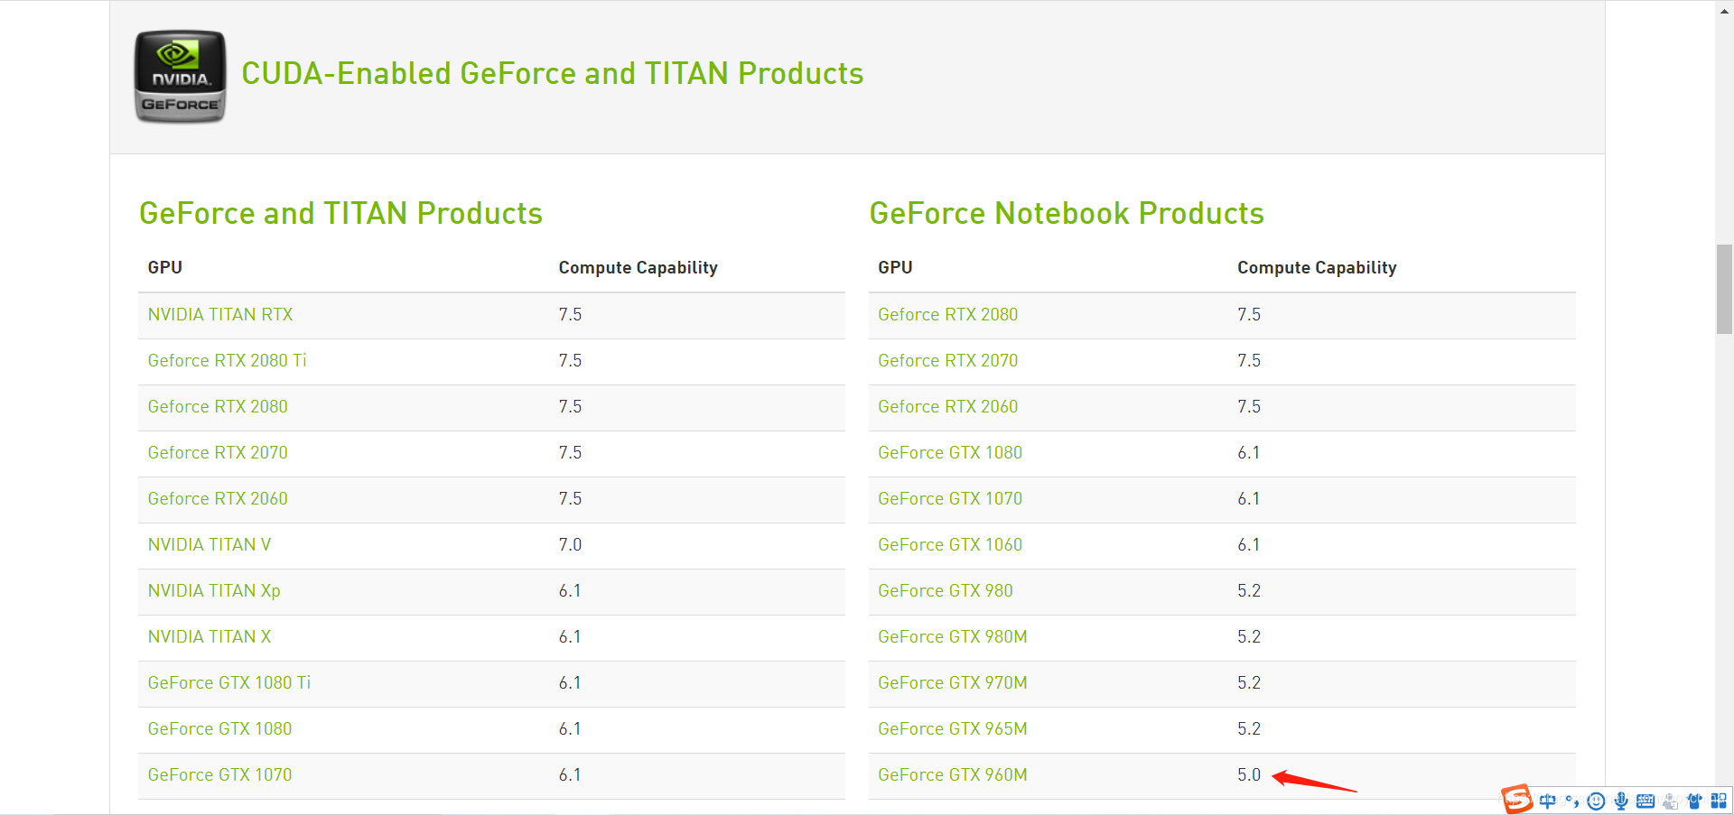1734x815 pixels.
Task: Click GPU column header in desktop table
Action: coord(165,268)
